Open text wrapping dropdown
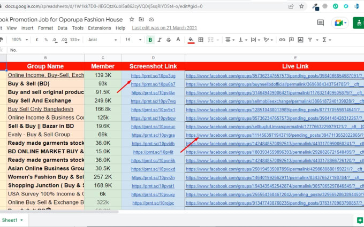364x227 pixels. click(x=255, y=40)
